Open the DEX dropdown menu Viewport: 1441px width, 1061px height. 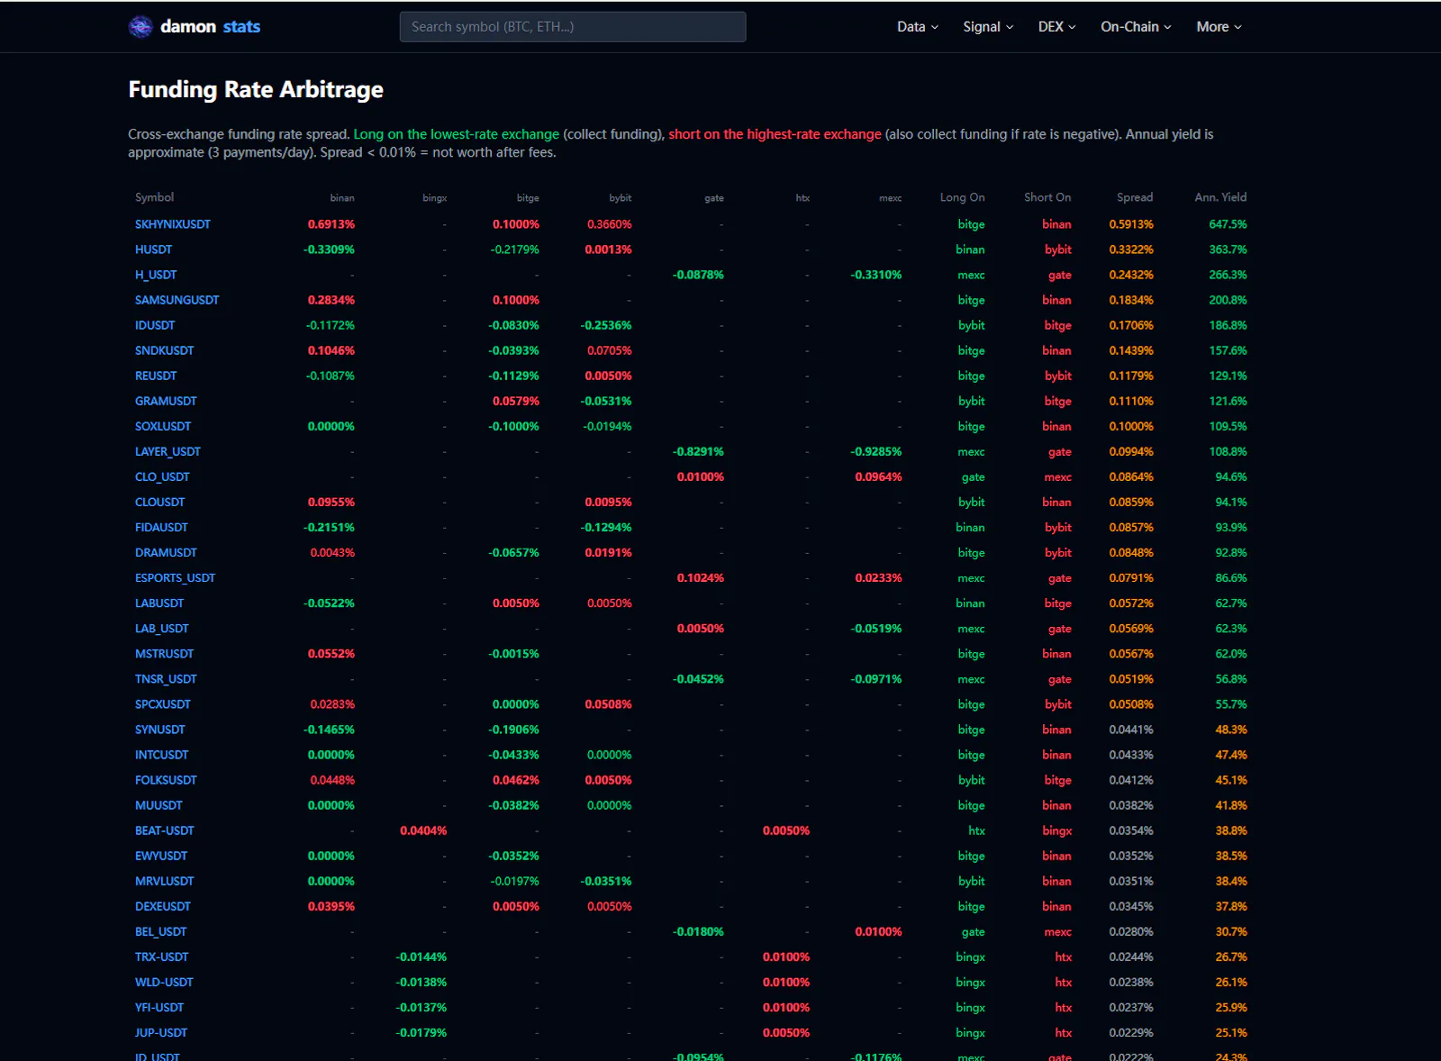point(1056,27)
